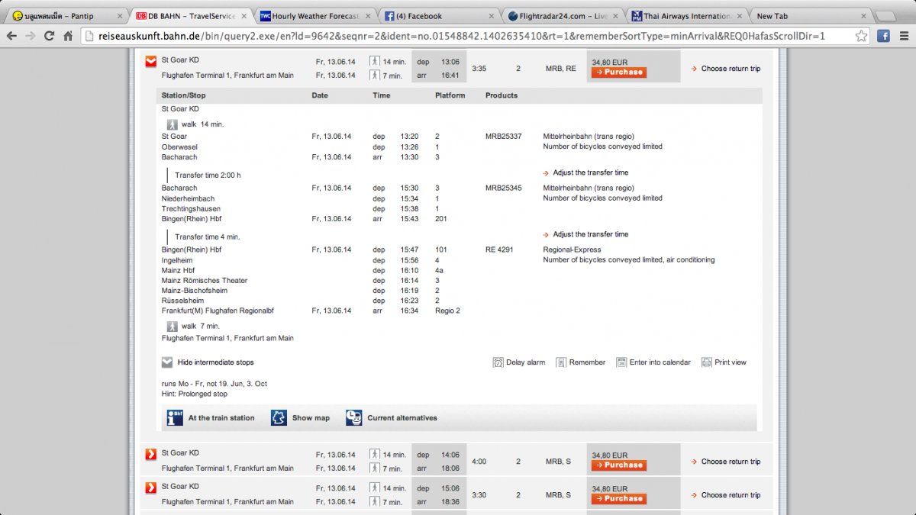Switch to the Flightradar24.com tab
Image resolution: width=916 pixels, height=515 pixels.
point(562,15)
